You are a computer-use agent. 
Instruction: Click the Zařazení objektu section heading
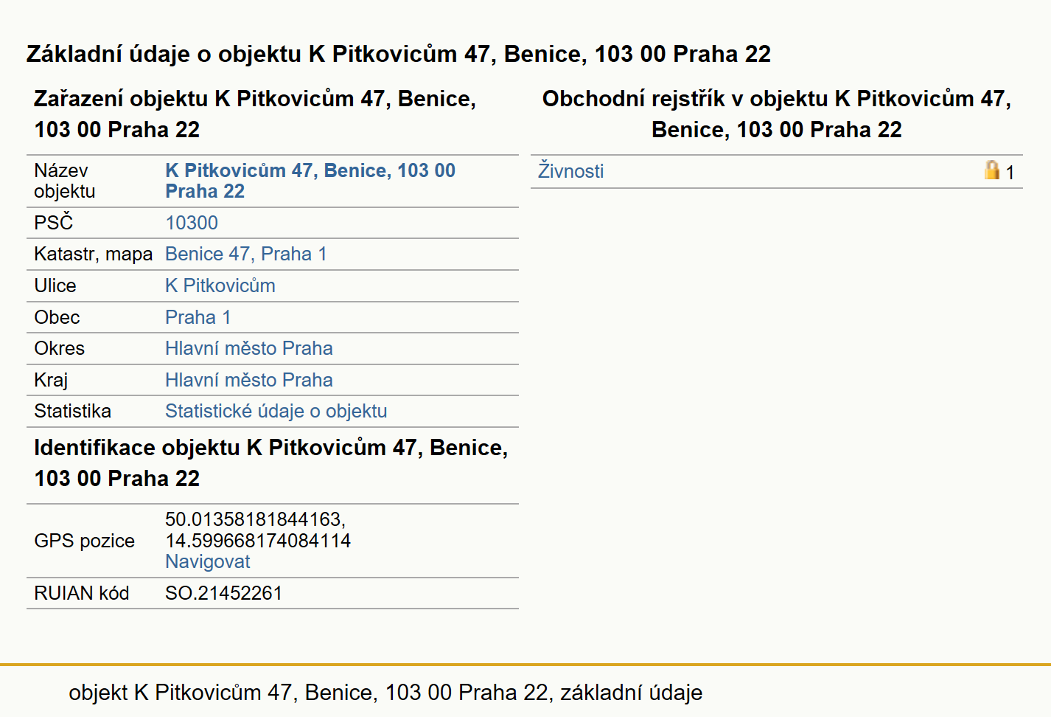click(x=255, y=114)
